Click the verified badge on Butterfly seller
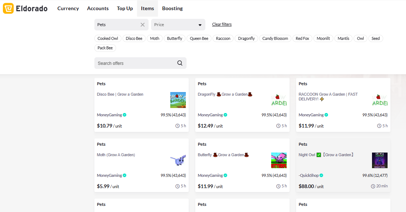The width and height of the screenshot is (406, 212). click(x=226, y=175)
